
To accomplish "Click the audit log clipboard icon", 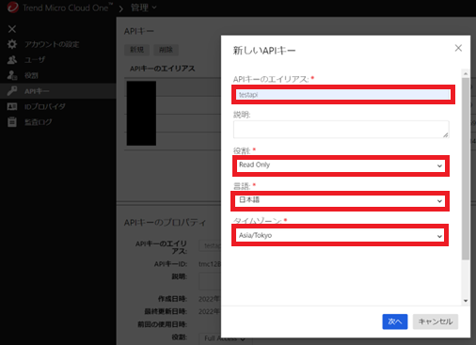I will (x=12, y=122).
